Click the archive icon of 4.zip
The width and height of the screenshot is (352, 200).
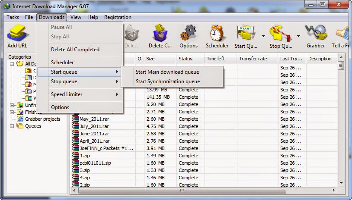tap(76, 178)
